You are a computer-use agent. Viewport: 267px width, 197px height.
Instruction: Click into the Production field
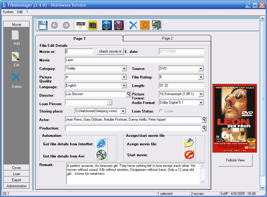point(133,128)
